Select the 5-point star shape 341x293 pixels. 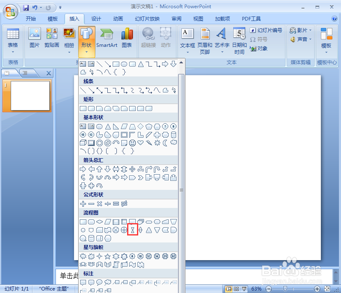107,256
